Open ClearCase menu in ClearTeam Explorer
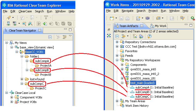 [x=25, y=11]
